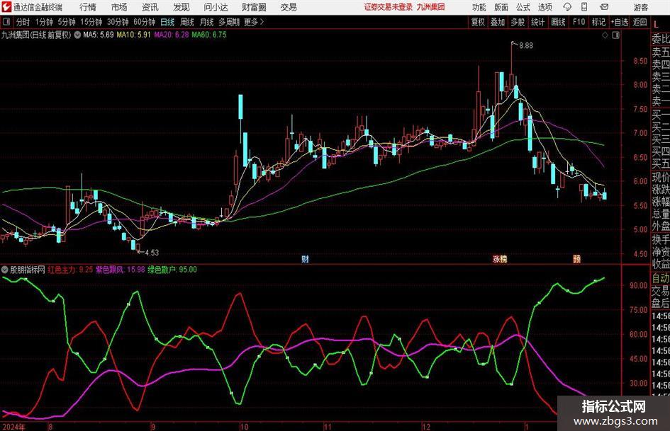The width and height of the screenshot is (670, 431).
Task: Click the MA10: 5.91 value
Action: [134, 35]
